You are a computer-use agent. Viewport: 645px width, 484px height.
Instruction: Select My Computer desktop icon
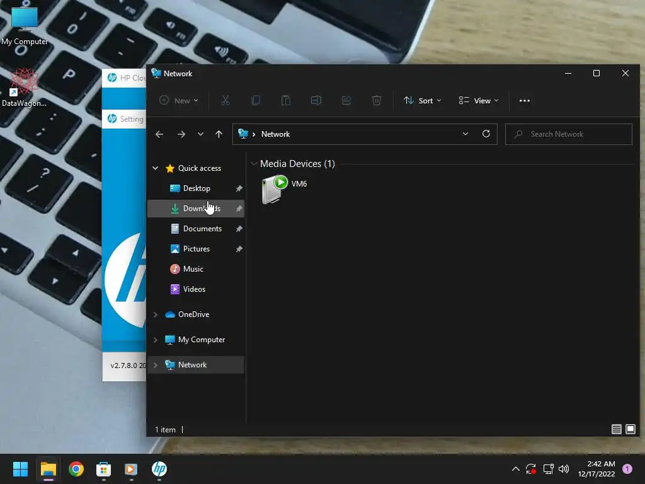click(x=25, y=26)
